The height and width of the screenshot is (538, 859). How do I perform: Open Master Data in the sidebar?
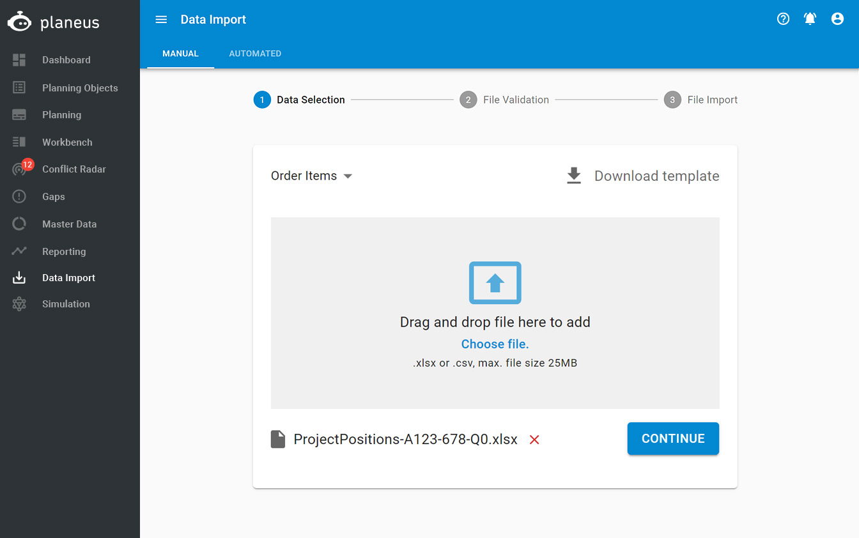pyautogui.click(x=70, y=224)
